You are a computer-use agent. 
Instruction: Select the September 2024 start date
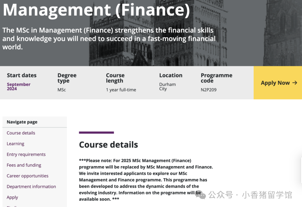tap(18, 86)
